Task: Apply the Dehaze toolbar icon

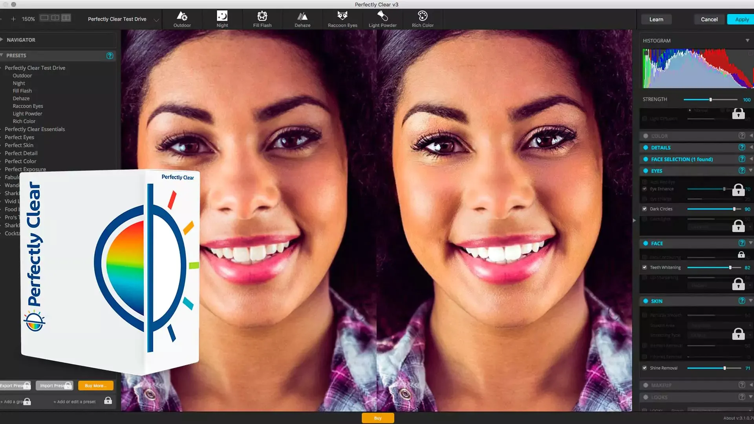Action: point(302,16)
